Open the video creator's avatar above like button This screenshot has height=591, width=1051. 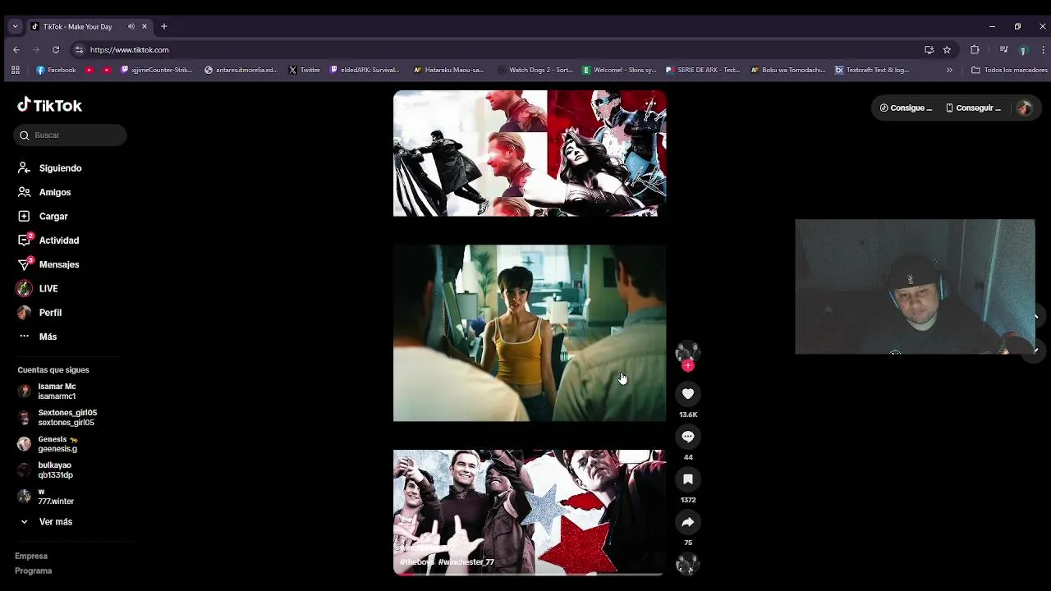[687, 353]
